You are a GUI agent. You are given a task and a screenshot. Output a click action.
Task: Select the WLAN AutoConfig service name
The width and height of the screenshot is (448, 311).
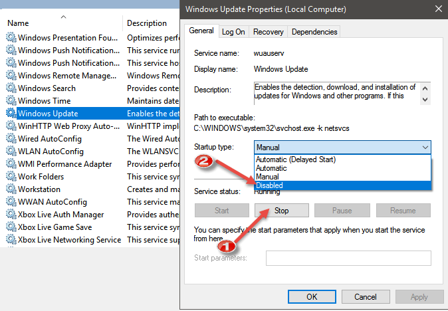coord(51,152)
